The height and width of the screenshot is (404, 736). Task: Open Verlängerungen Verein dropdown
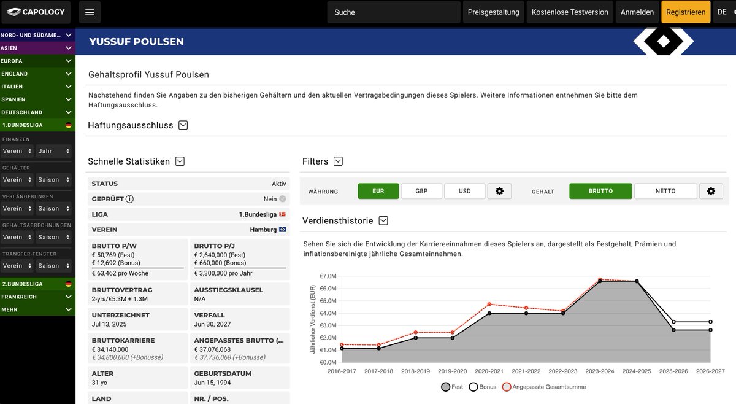click(17, 208)
